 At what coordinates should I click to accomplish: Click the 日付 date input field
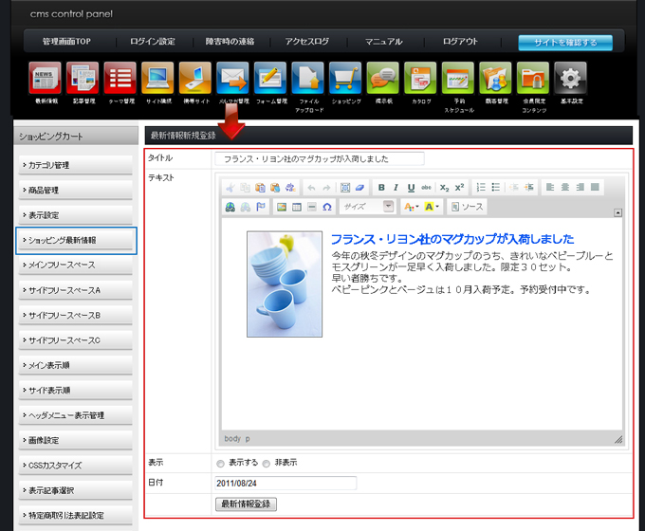click(286, 483)
